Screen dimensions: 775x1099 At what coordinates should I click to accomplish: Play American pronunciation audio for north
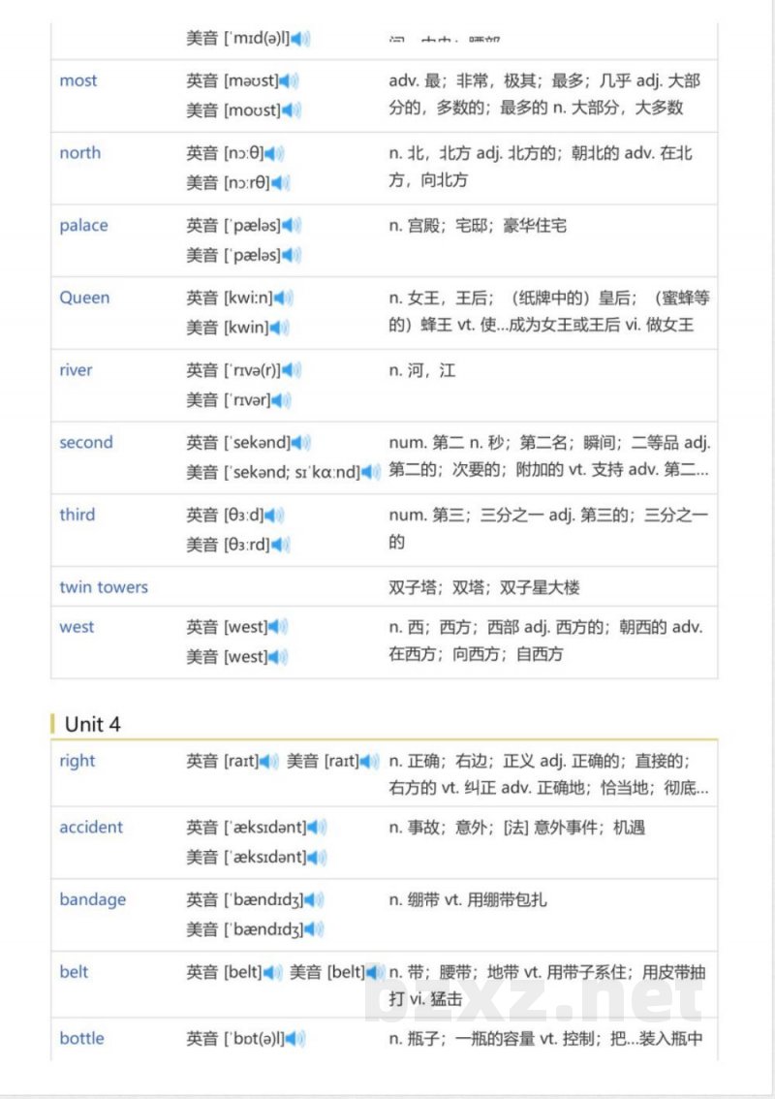pos(280,183)
